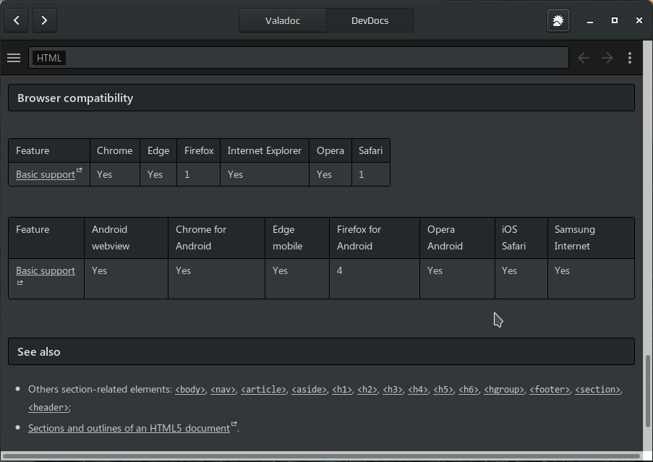Open the three-dot options menu
653x462 pixels.
[630, 58]
